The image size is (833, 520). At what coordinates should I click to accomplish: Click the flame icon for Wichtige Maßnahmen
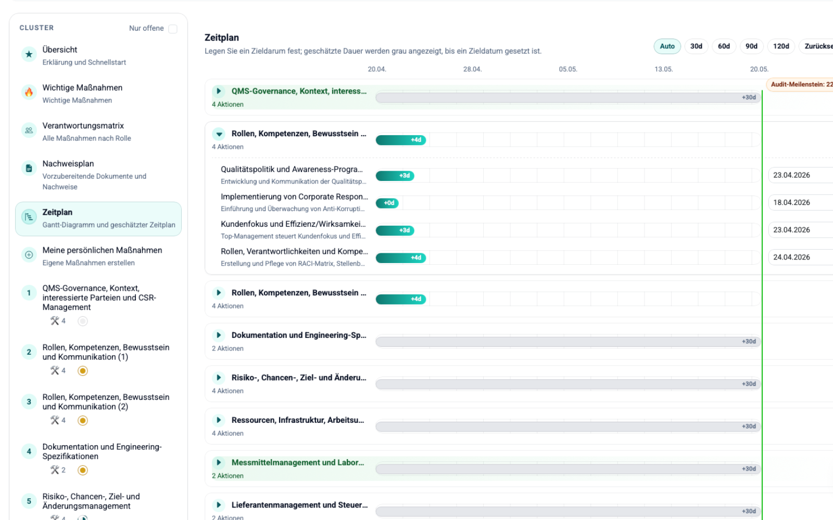pos(29,92)
